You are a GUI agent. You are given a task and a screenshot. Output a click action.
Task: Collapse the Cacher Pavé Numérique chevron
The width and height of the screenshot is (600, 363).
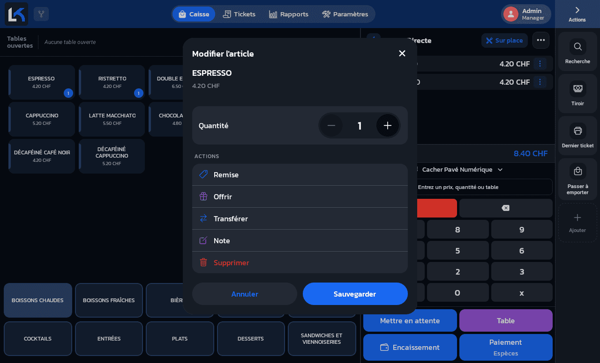(x=500, y=170)
